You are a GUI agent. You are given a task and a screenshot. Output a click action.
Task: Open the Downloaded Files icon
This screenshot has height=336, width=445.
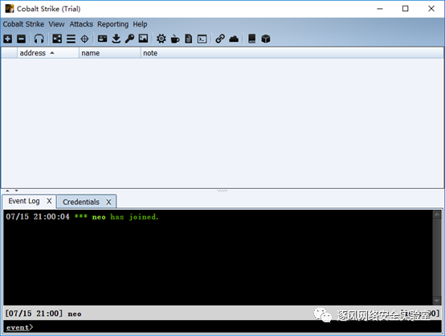click(x=116, y=39)
